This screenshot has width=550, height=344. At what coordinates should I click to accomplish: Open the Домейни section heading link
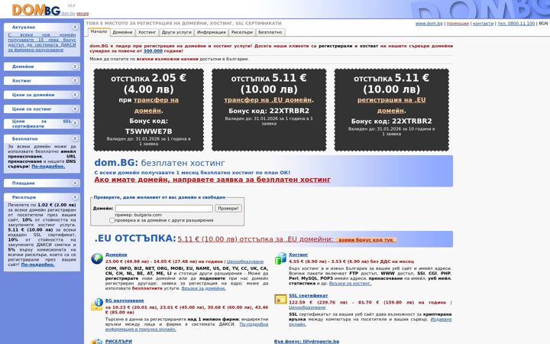tap(116, 255)
